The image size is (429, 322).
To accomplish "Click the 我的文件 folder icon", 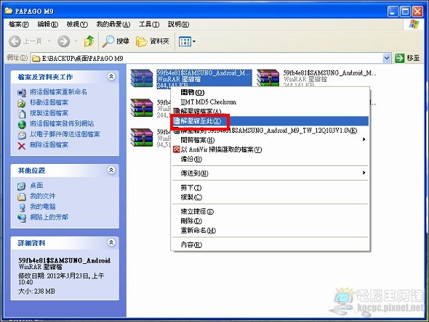I will tap(22, 197).
